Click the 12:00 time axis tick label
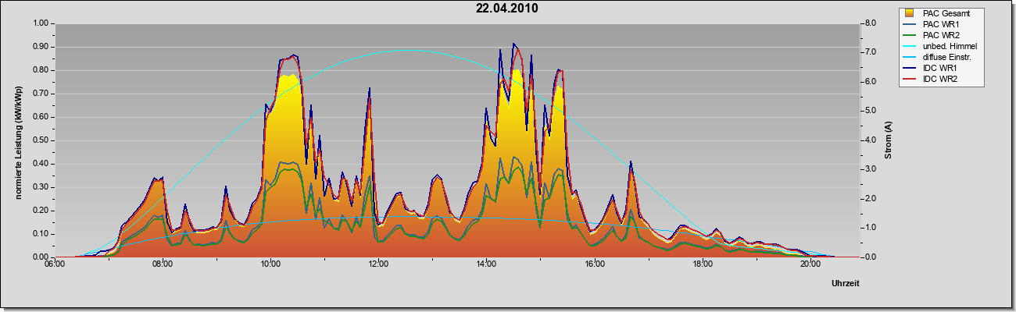Image resolution: width=1016 pixels, height=312 pixels. coord(378,264)
